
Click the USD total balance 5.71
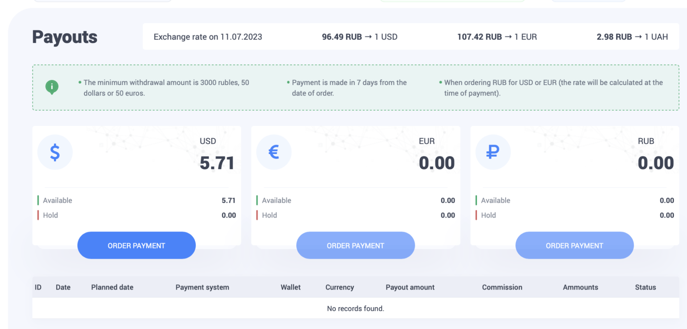(217, 163)
